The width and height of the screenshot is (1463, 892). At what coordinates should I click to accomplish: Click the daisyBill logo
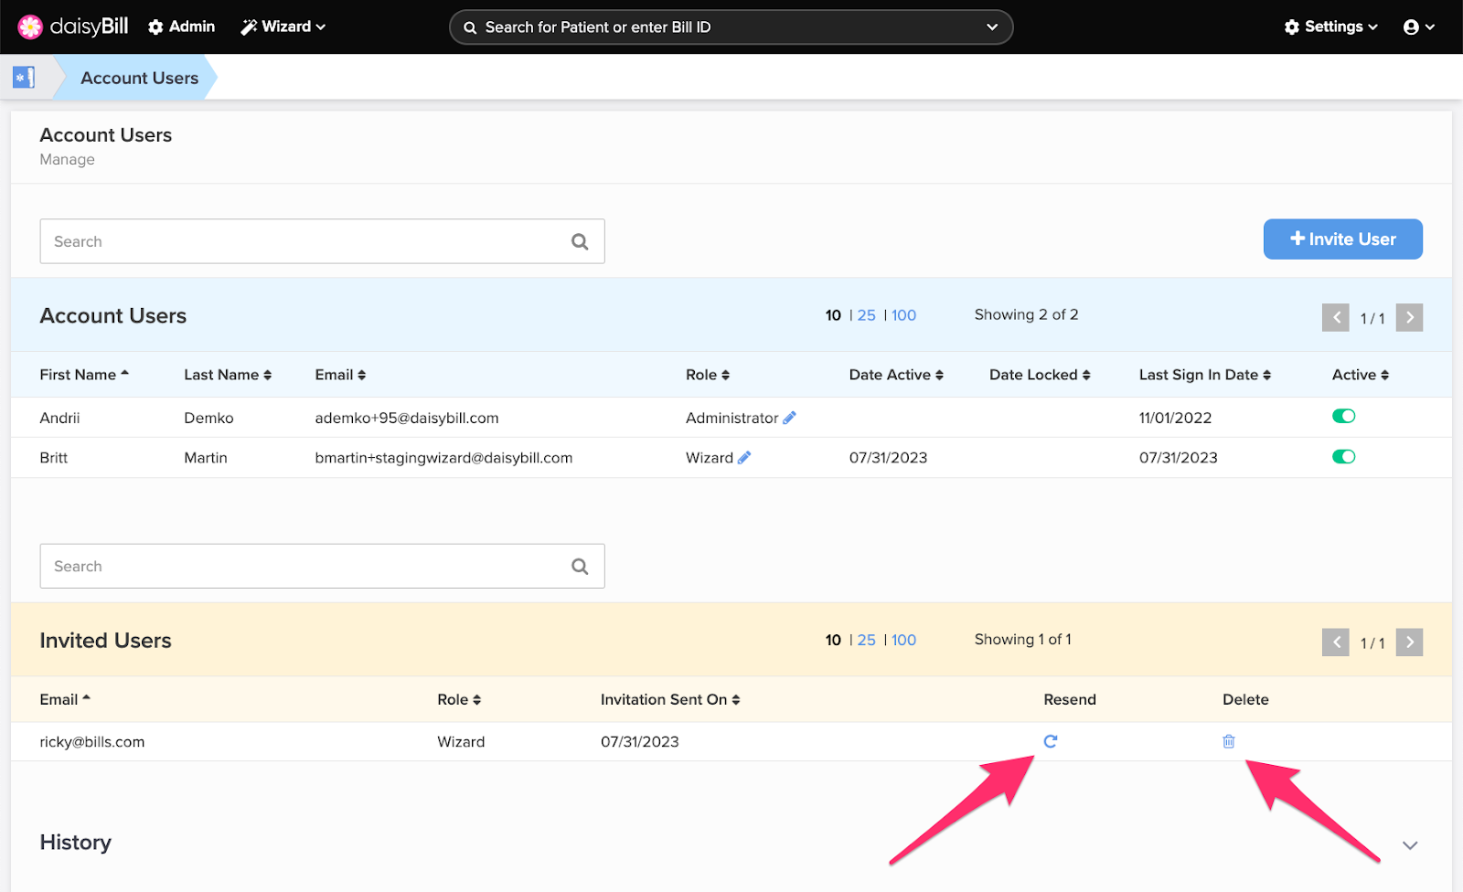(x=71, y=26)
